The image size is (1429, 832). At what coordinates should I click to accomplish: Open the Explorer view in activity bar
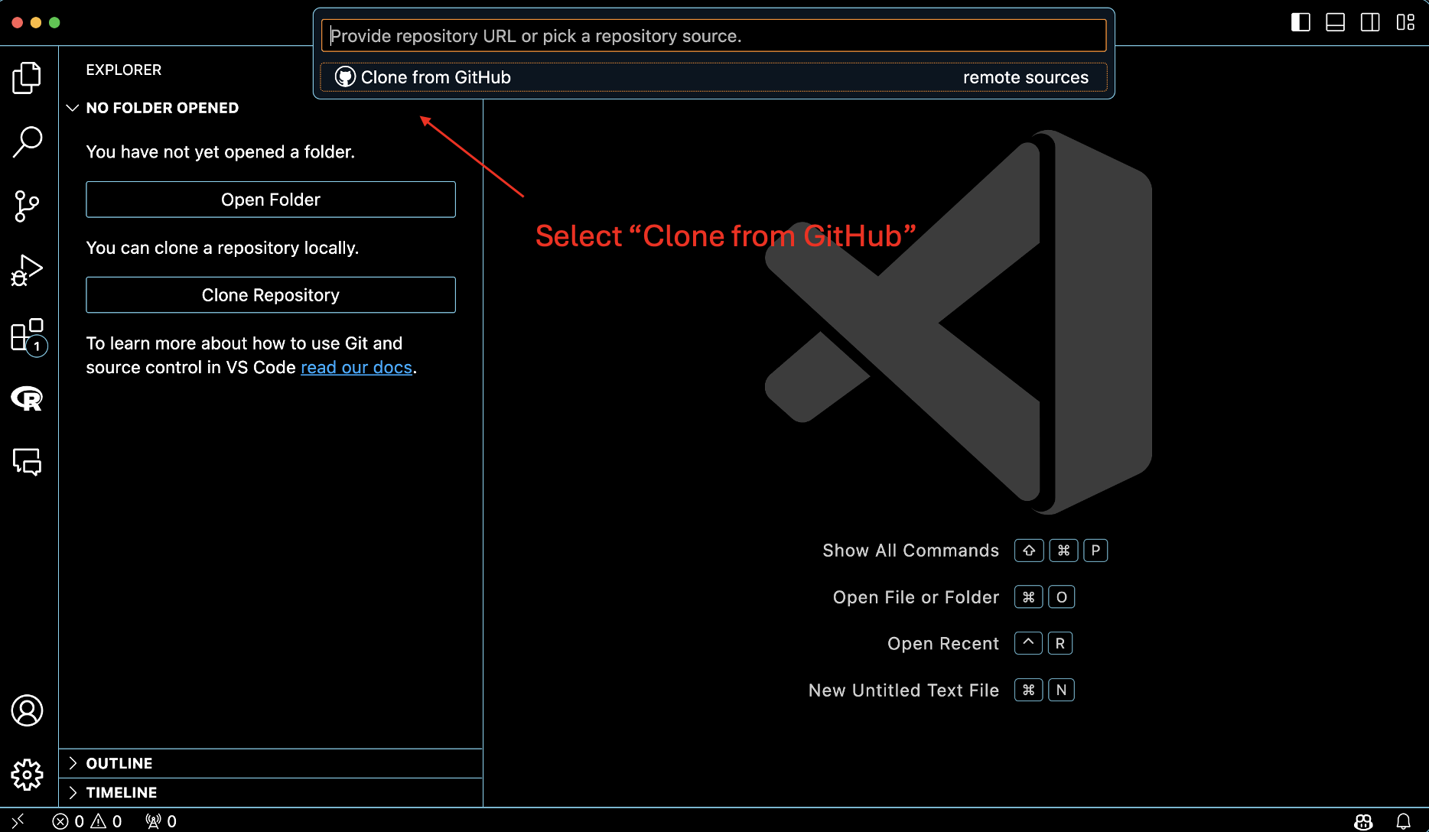point(27,77)
